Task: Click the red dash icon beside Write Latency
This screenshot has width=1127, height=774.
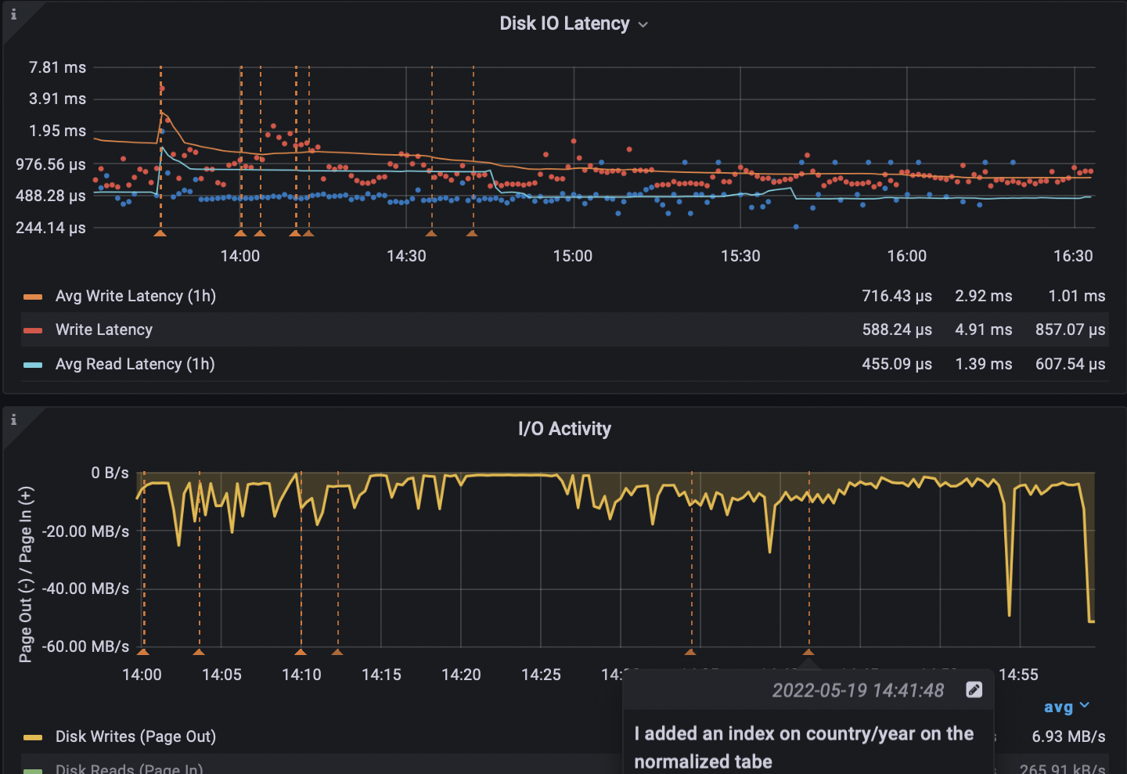Action: 33,329
